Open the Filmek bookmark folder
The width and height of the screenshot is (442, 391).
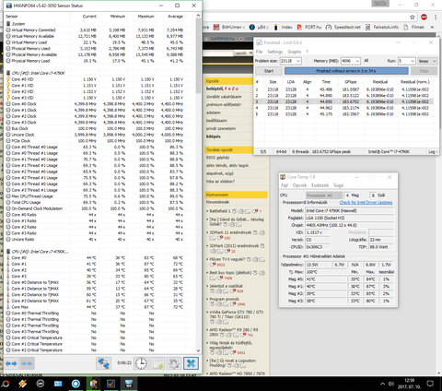[413, 27]
